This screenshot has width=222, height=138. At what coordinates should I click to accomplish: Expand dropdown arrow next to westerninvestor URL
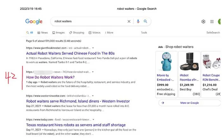(92, 96)
